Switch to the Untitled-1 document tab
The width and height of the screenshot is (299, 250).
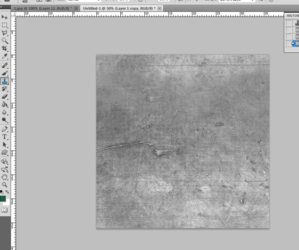coord(119,9)
